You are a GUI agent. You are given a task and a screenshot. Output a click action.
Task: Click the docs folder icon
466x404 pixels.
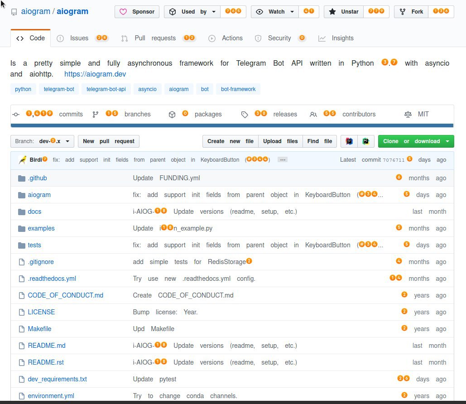[x=22, y=212]
